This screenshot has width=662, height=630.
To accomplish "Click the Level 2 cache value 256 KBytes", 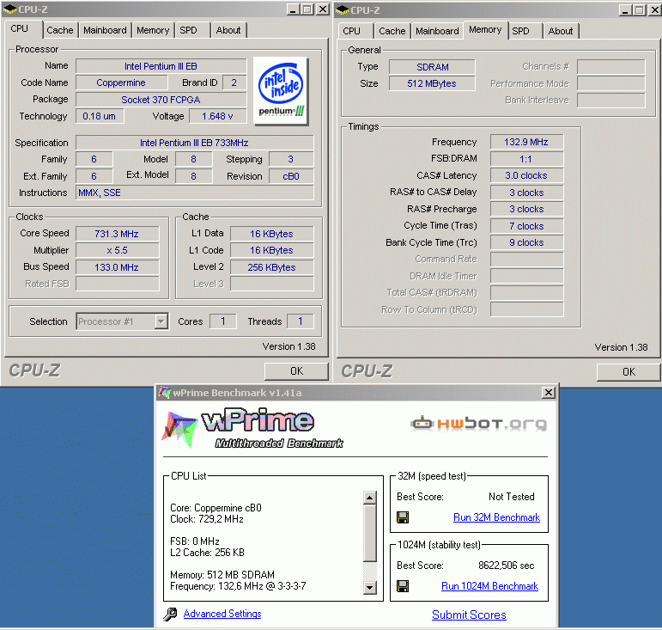I will click(x=272, y=267).
